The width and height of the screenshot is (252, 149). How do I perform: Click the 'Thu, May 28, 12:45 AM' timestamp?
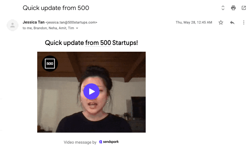[x=194, y=22]
